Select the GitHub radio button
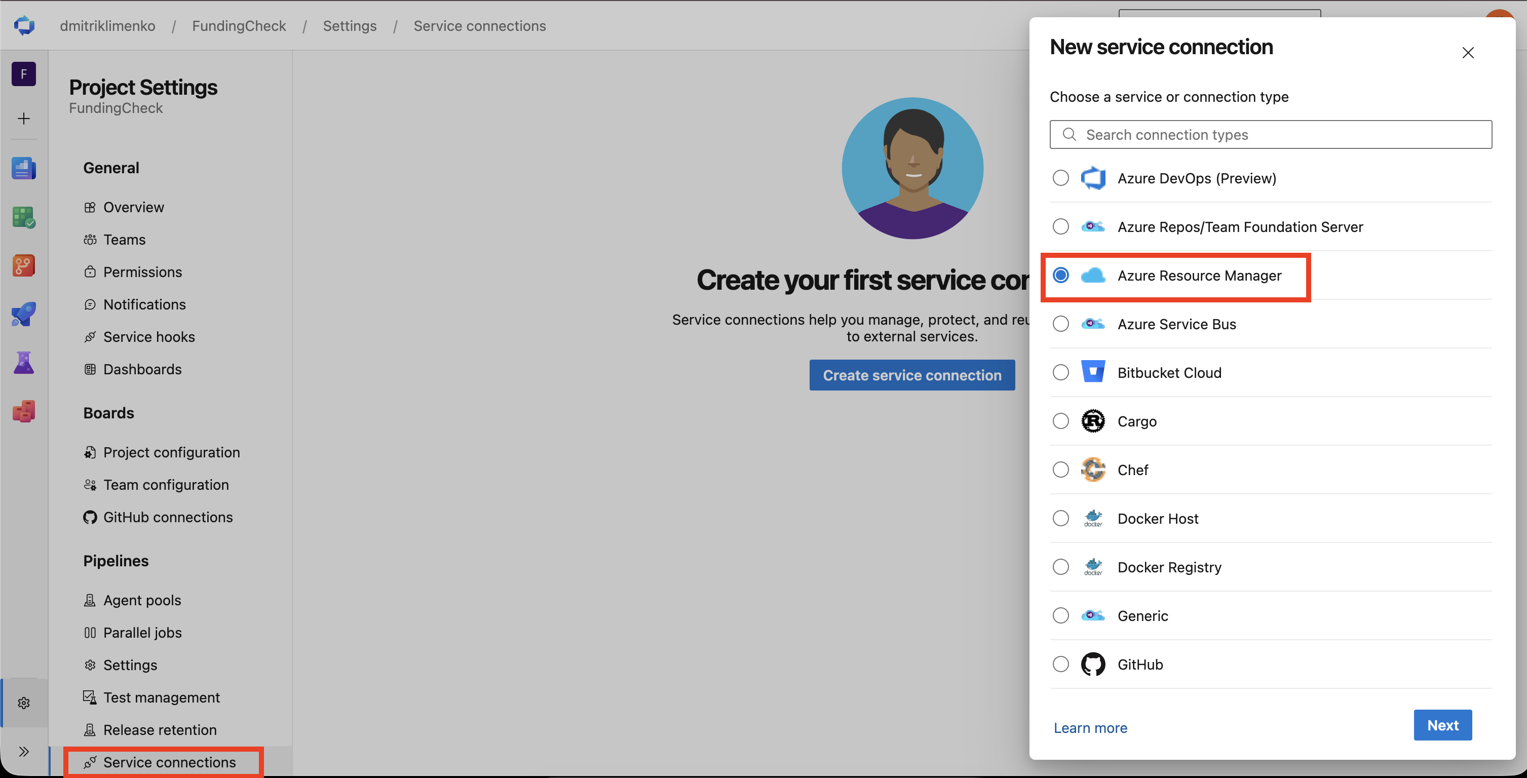The image size is (1527, 778). pos(1060,664)
